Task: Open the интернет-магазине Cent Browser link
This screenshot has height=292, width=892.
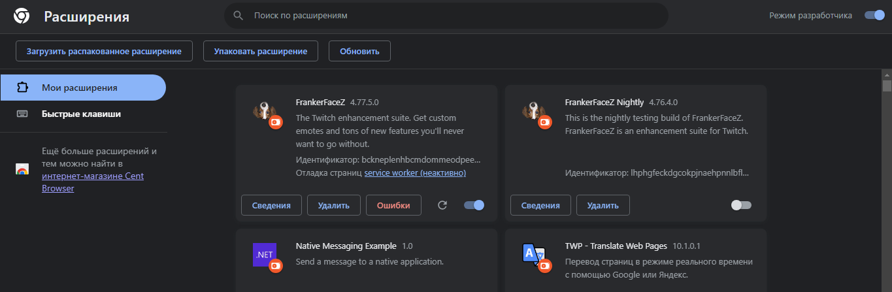Action: (93, 182)
